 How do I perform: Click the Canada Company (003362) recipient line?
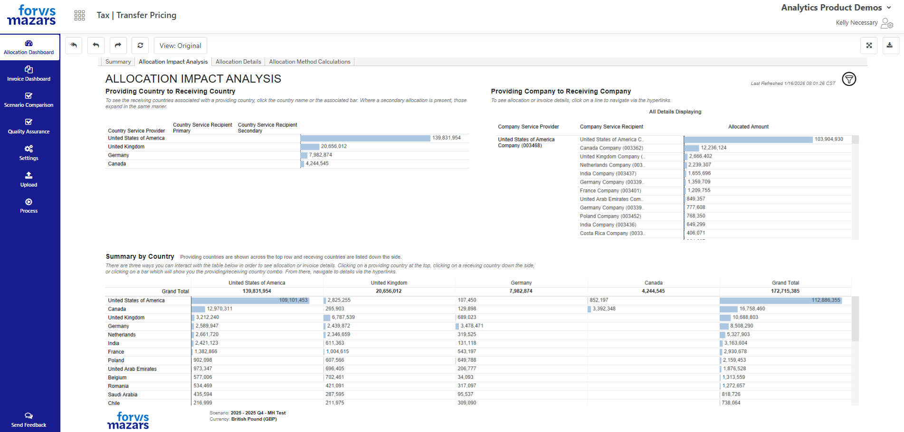611,148
